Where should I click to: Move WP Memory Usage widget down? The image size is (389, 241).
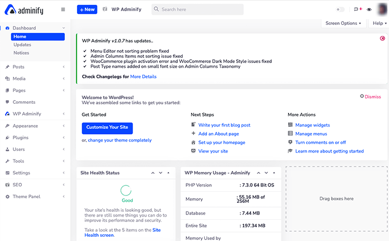click(x=265, y=173)
